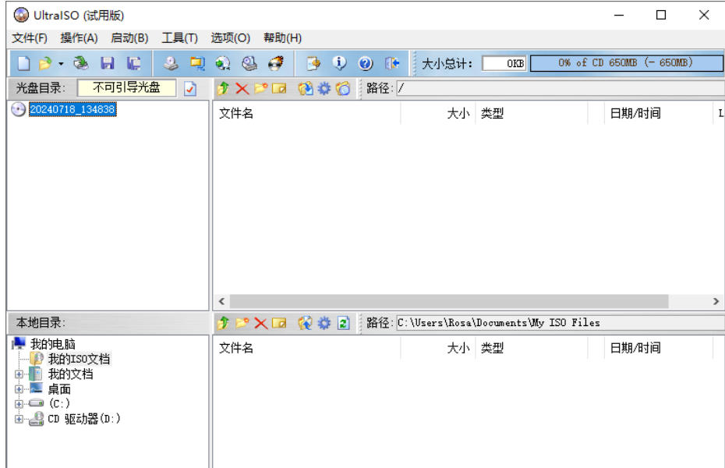
Task: Open the 操作(A) menu
Action: click(79, 38)
